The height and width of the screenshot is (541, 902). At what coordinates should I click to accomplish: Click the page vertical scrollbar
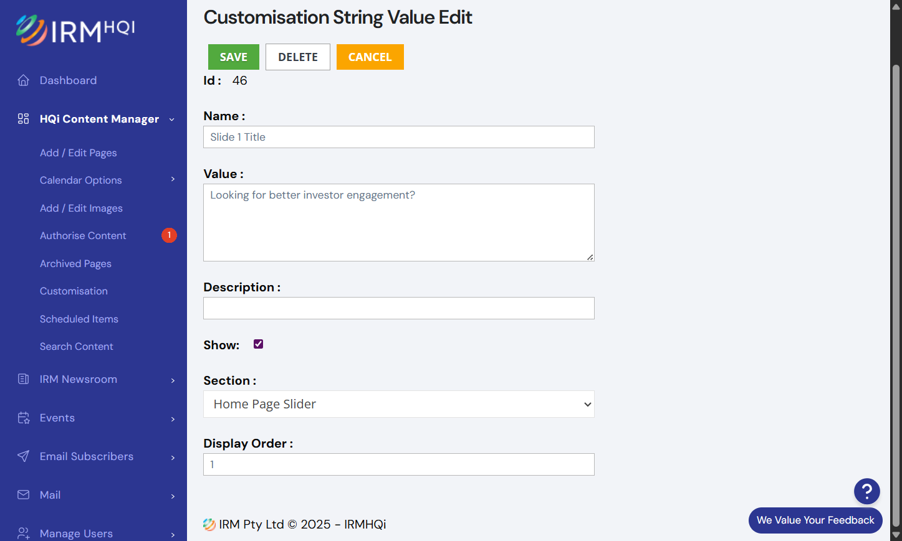[896, 296]
